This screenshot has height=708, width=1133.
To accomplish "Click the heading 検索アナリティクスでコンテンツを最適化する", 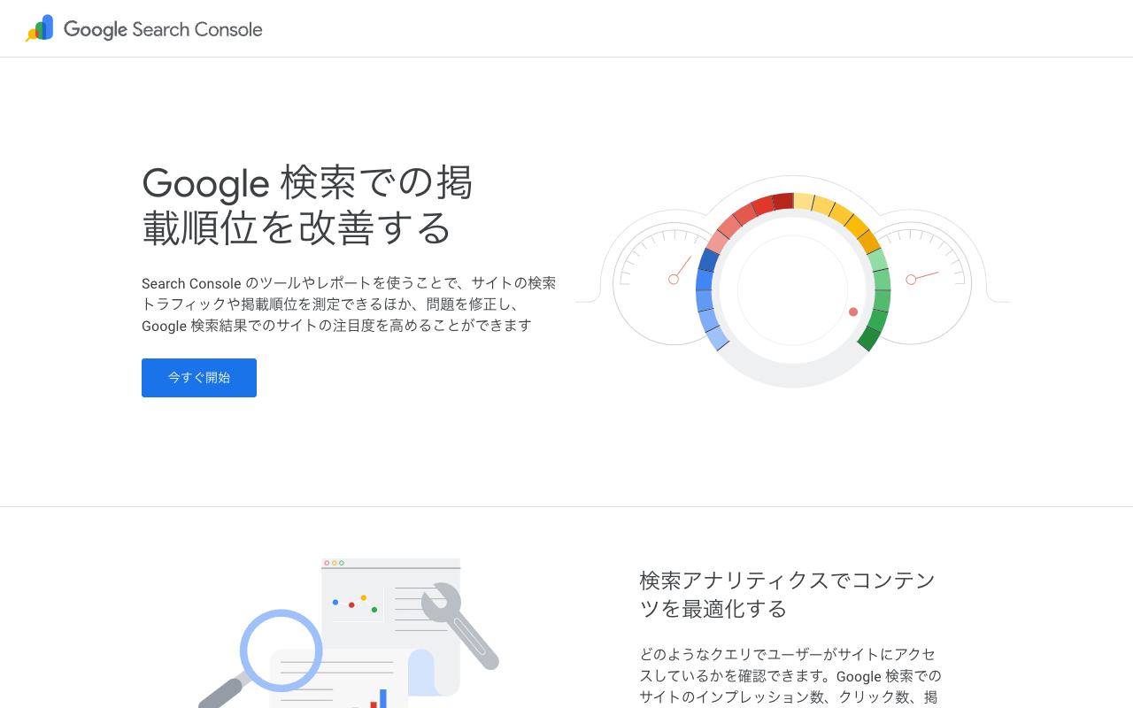I will coord(786,594).
